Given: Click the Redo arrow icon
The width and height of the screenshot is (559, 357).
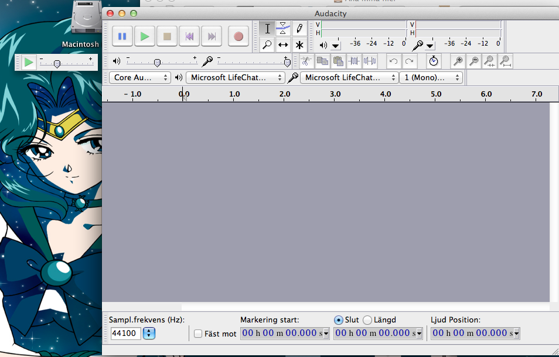Looking at the screenshot, I should click(409, 61).
